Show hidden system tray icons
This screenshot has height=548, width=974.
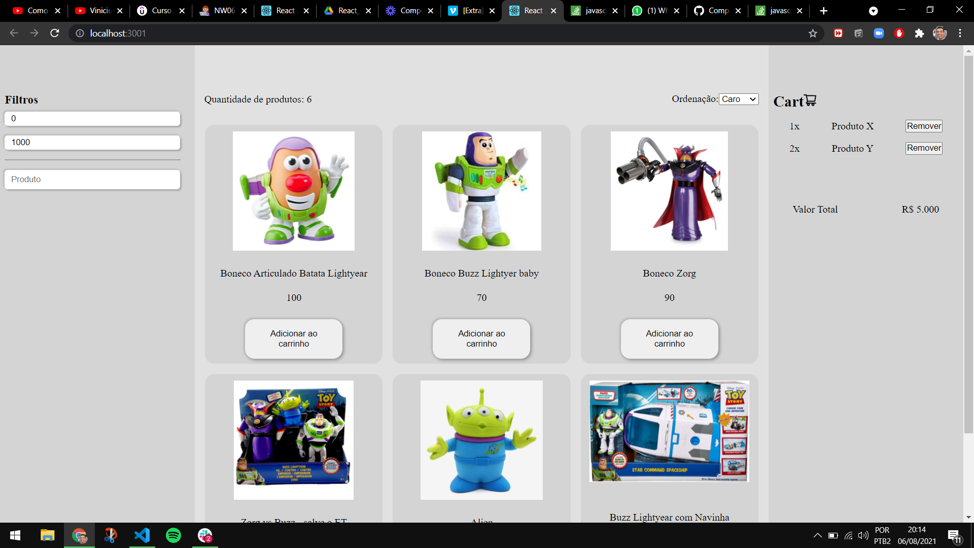tap(817, 535)
